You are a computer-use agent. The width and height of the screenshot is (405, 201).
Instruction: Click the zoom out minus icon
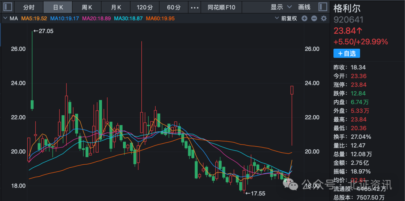[x=314, y=18]
